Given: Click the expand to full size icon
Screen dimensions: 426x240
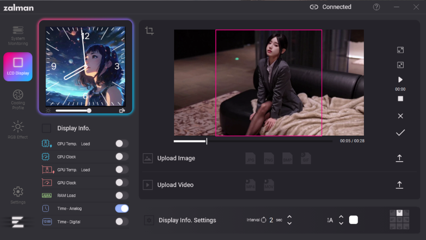Looking at the screenshot, I should tap(400, 50).
